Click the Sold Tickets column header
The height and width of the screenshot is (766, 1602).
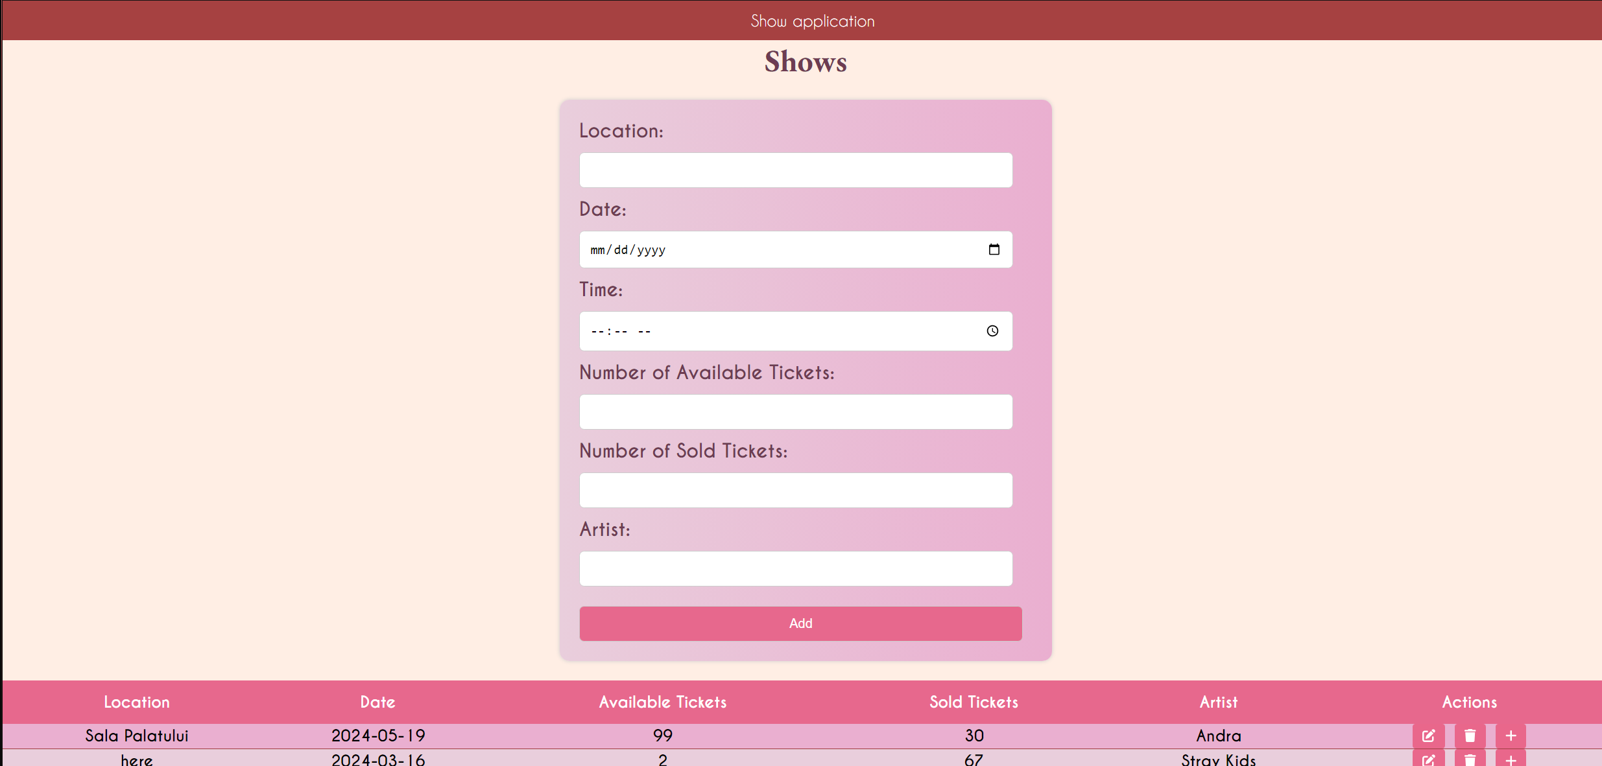pos(974,702)
